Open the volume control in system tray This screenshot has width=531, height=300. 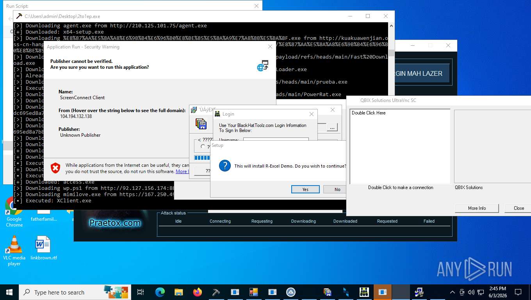point(471,292)
